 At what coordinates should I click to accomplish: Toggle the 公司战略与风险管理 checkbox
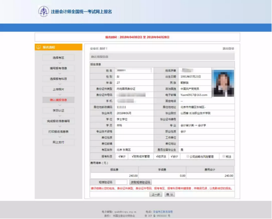coord(188,156)
